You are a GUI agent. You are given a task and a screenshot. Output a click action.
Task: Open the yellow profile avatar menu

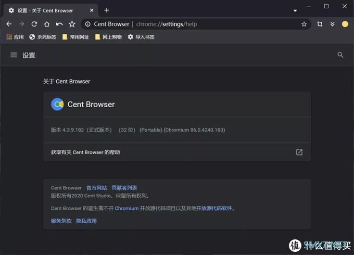(345, 24)
